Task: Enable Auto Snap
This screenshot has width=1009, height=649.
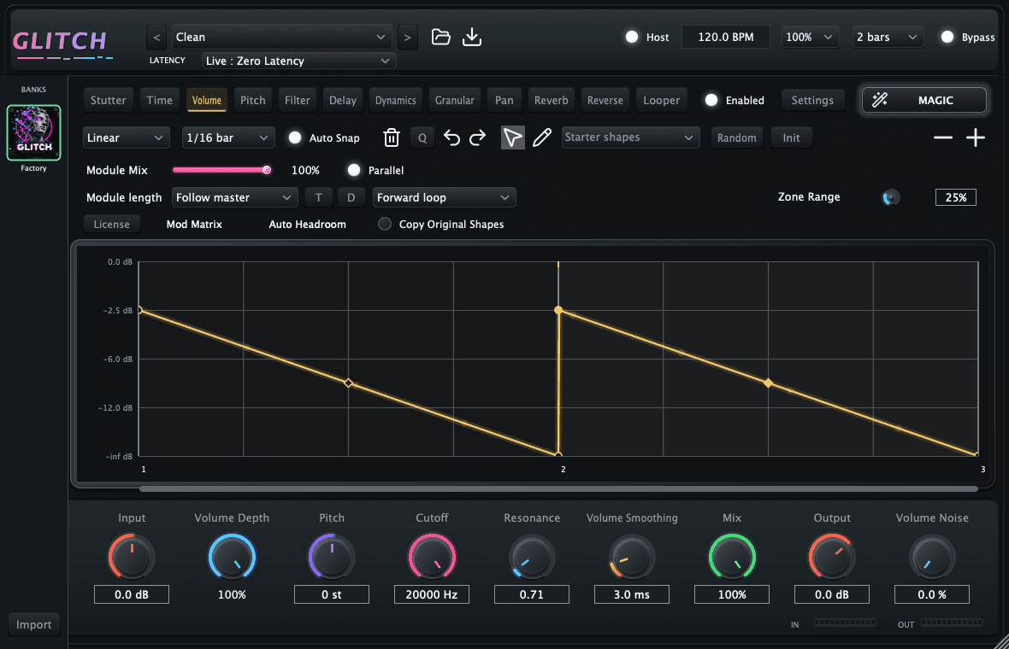Action: coord(295,137)
